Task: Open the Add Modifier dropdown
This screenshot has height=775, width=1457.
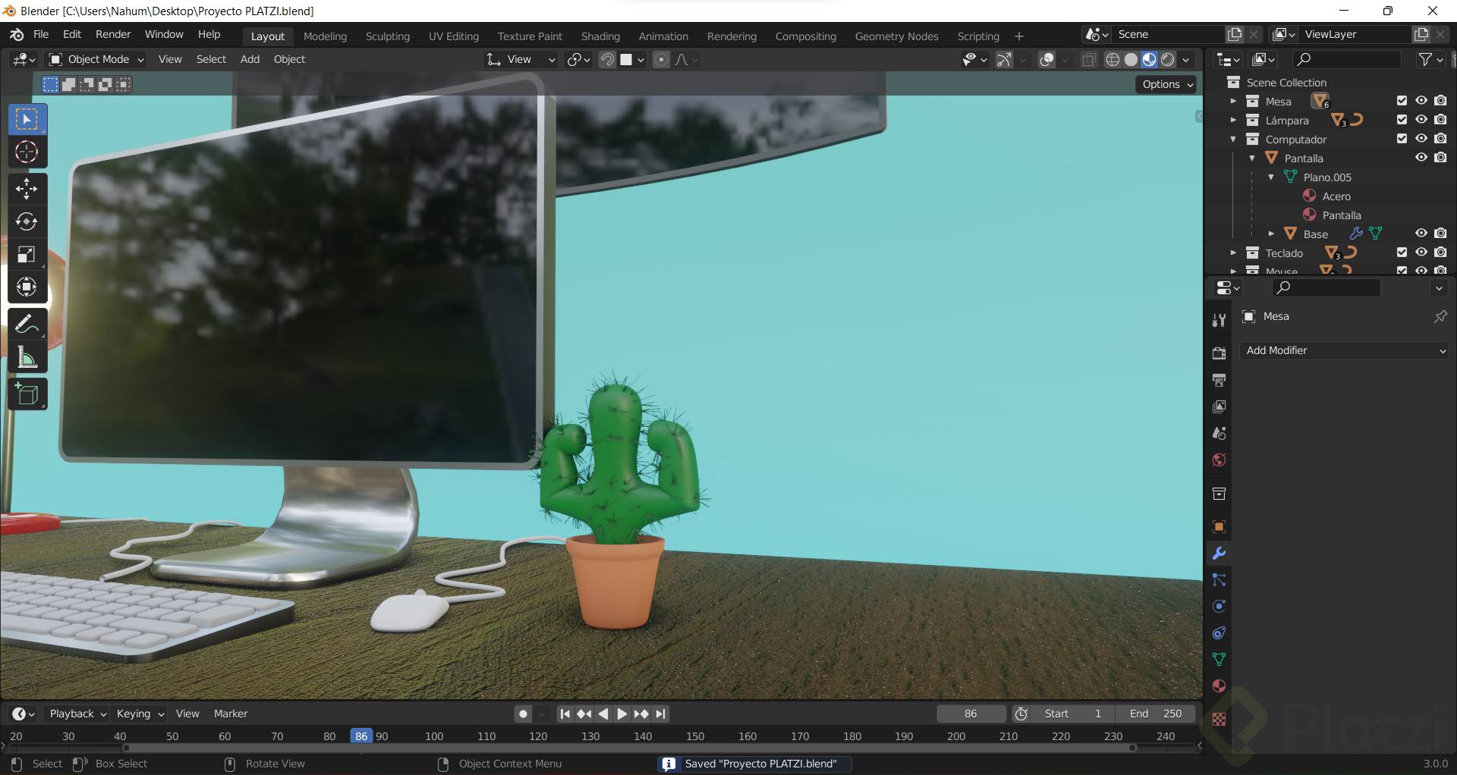Action: (x=1345, y=350)
